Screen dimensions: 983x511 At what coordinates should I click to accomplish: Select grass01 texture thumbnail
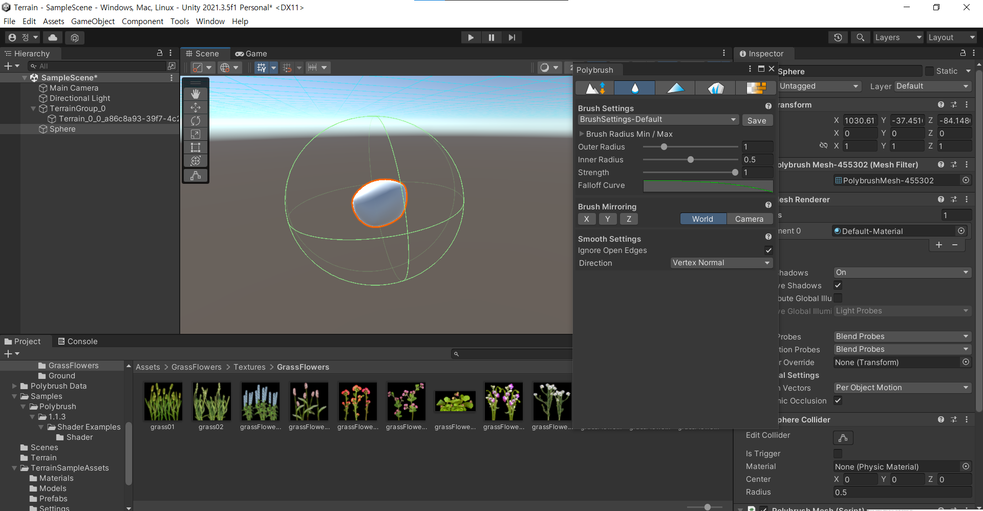(163, 402)
